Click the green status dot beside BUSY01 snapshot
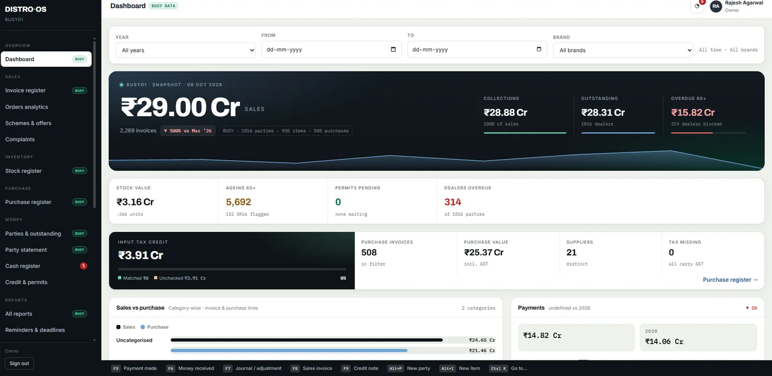Image resolution: width=772 pixels, height=376 pixels. pos(121,85)
